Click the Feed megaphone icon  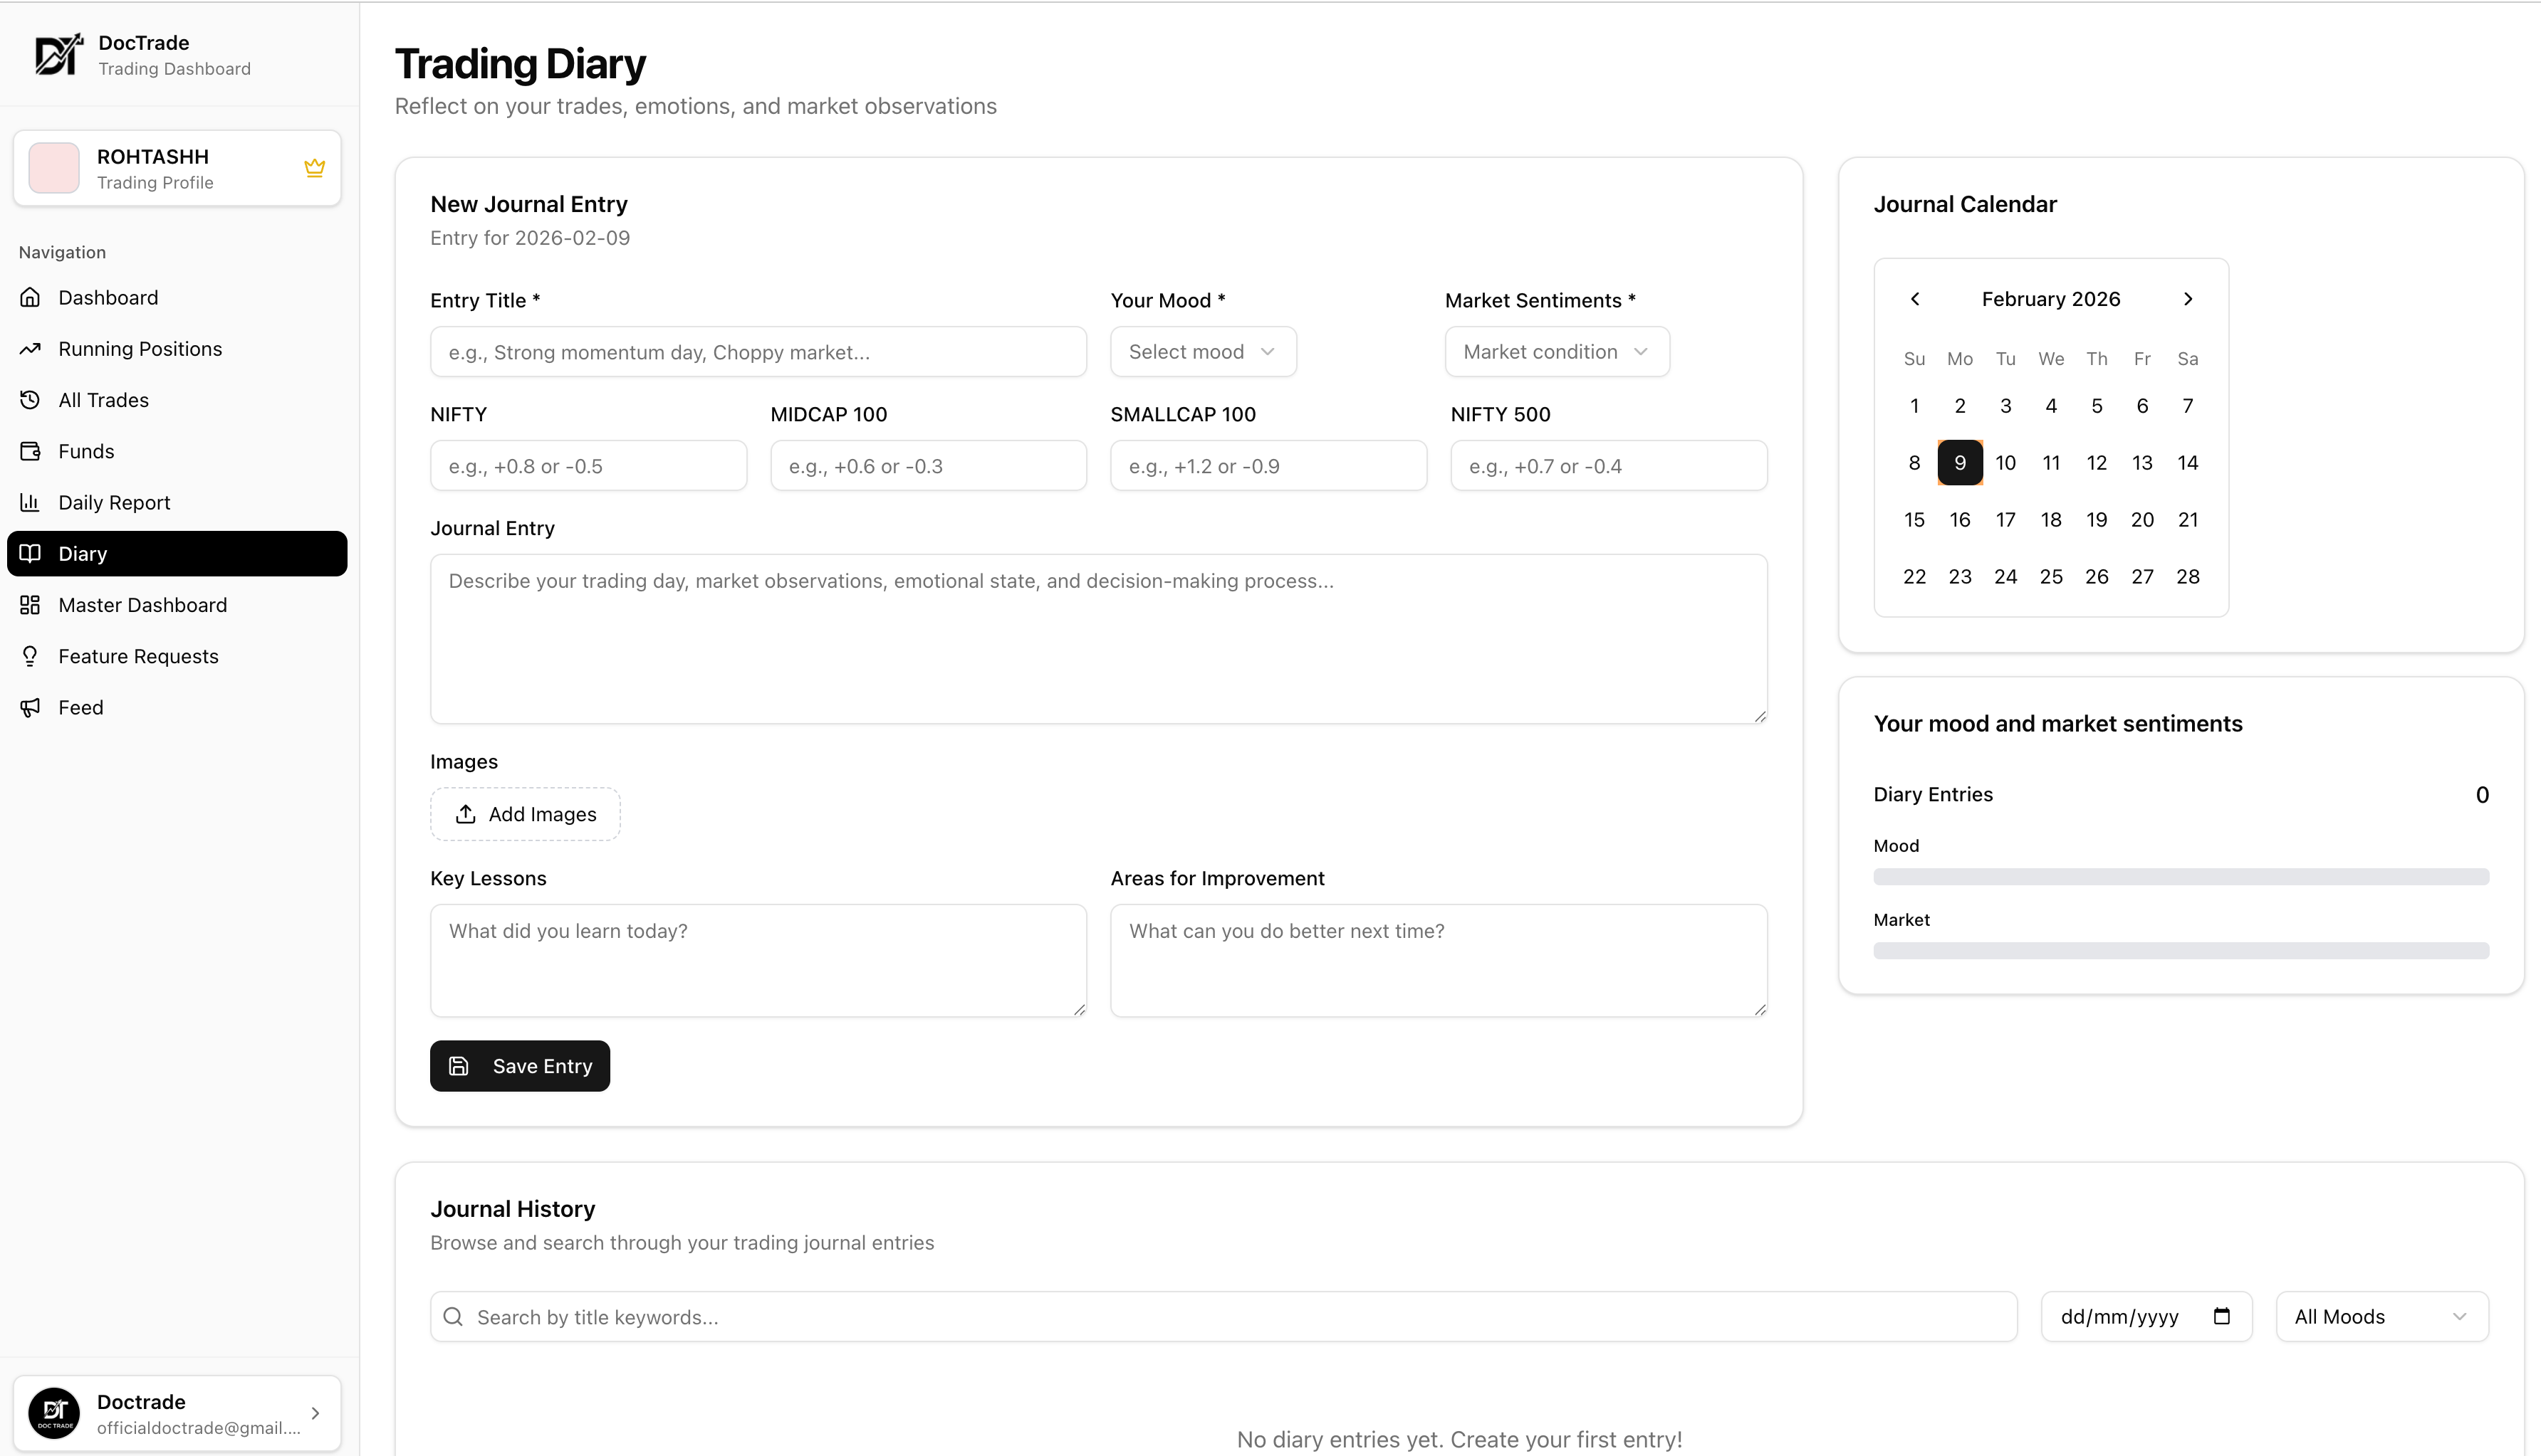click(30, 708)
